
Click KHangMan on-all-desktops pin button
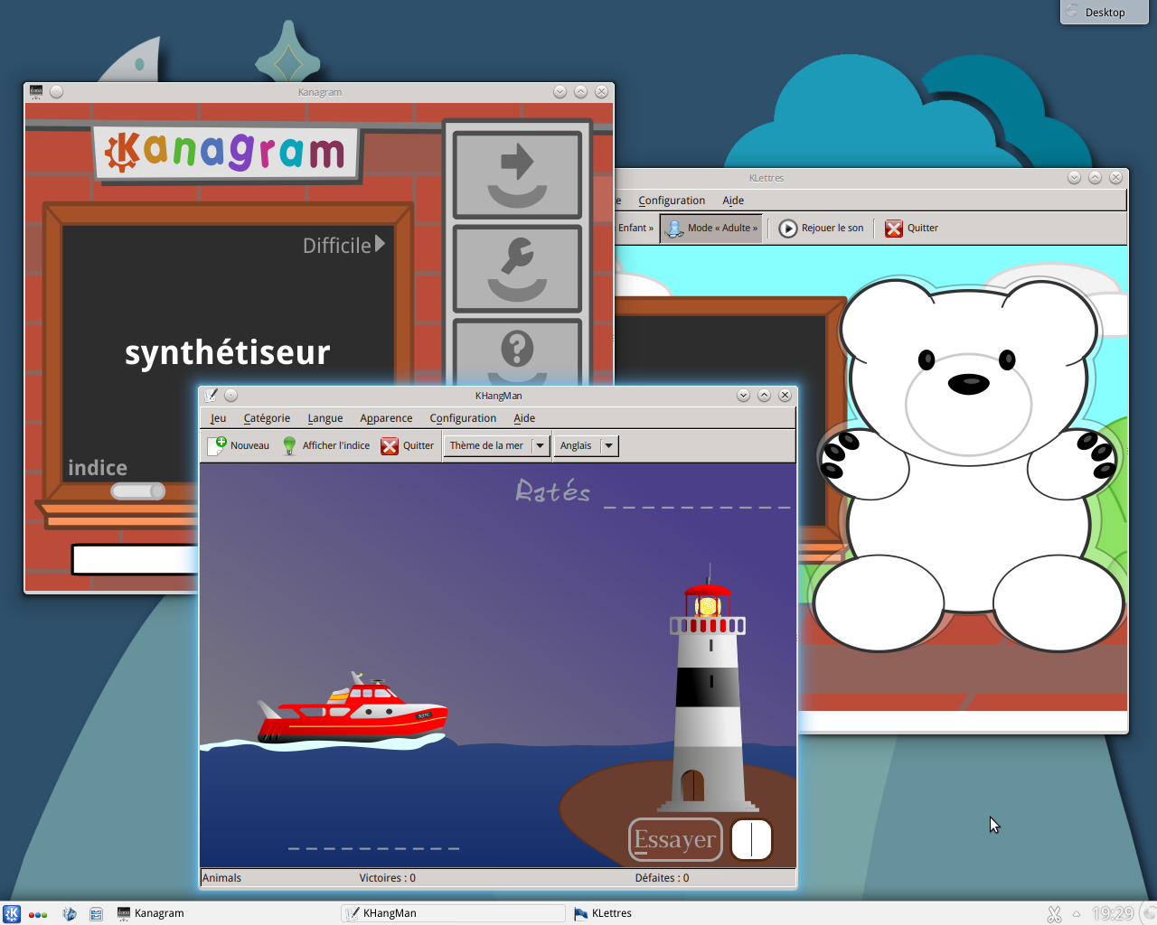click(x=230, y=395)
